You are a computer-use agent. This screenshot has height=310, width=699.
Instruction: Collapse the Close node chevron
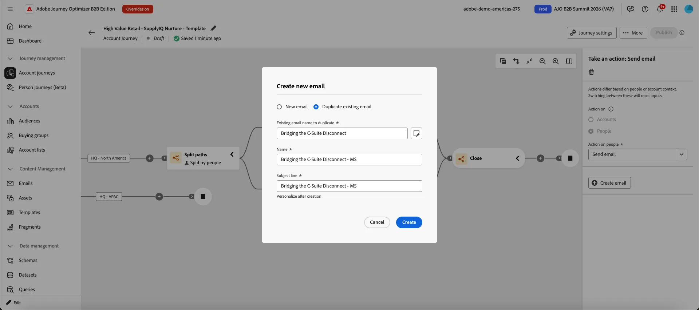(x=517, y=158)
